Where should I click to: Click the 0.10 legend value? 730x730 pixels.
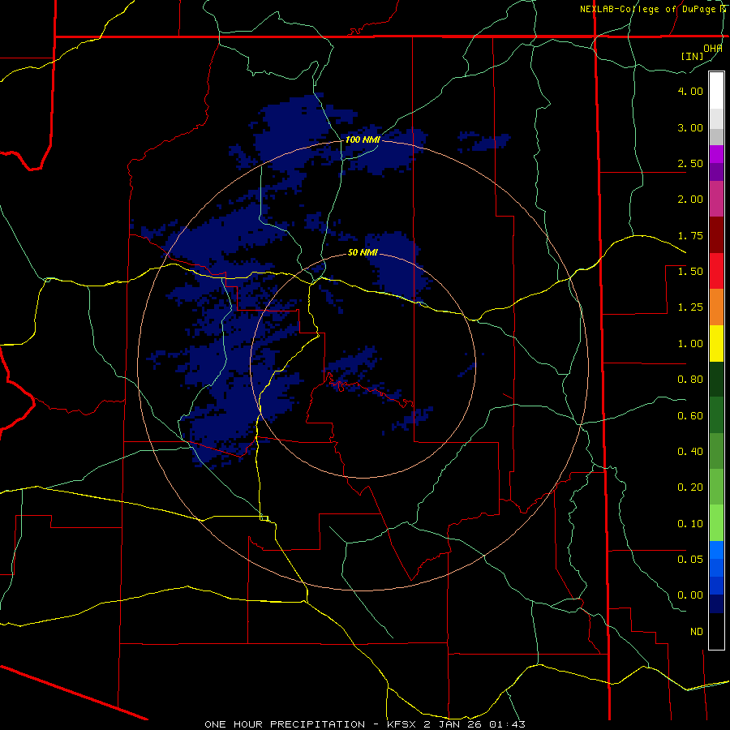pyautogui.click(x=690, y=524)
